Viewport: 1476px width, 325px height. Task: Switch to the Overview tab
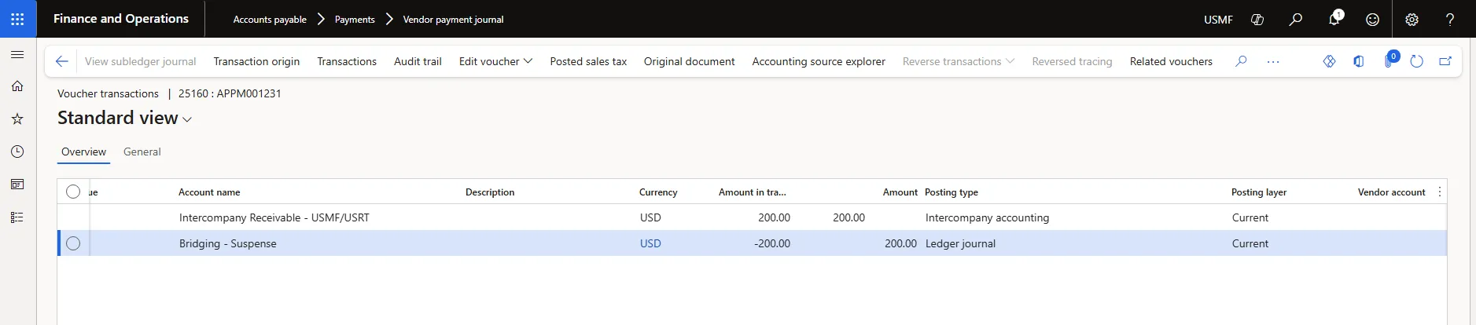(x=83, y=152)
